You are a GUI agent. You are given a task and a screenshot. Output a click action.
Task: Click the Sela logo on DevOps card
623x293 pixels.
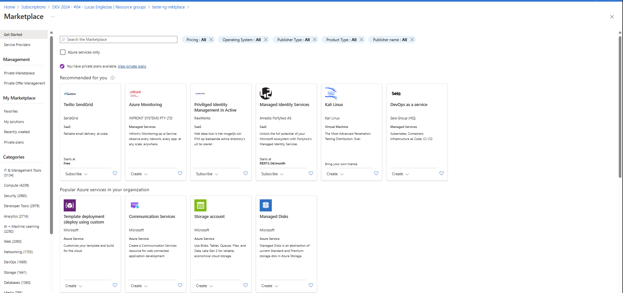pos(396,94)
